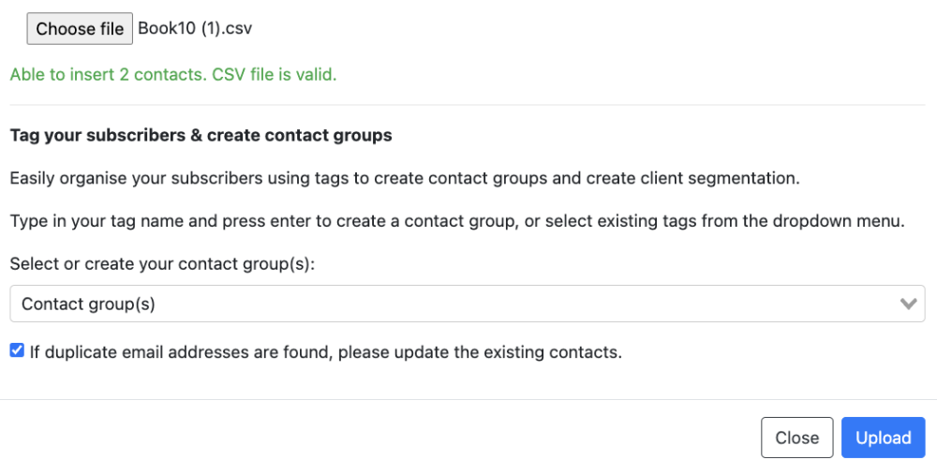Click the middle of the contact group select box

(467, 304)
